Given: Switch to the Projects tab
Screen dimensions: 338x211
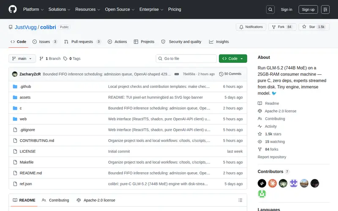Looking at the screenshot, I should tap(144, 42).
